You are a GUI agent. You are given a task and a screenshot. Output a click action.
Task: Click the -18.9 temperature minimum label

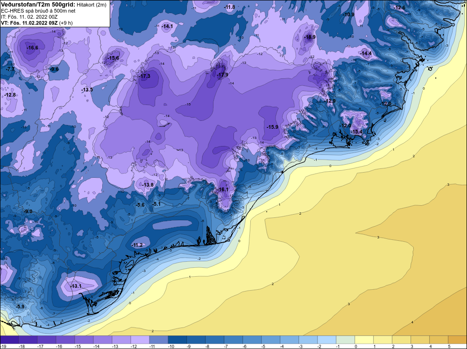(310, 37)
